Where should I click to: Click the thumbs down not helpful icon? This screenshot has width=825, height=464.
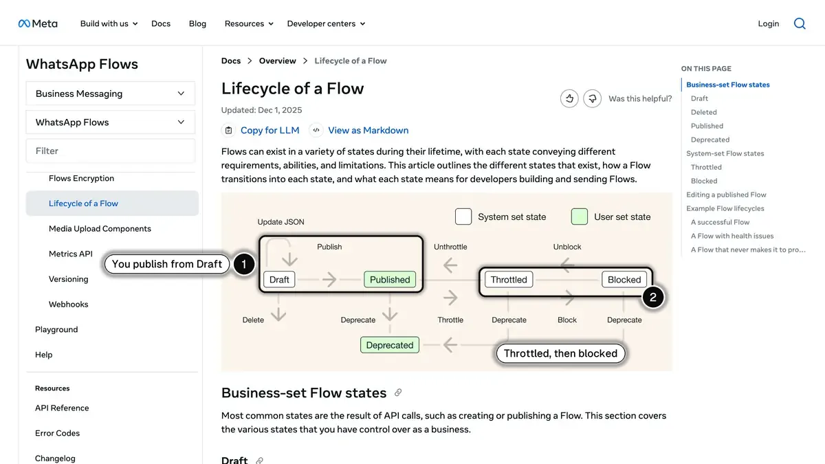point(592,98)
